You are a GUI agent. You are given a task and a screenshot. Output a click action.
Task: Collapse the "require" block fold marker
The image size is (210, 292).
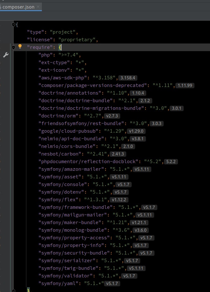[13, 48]
